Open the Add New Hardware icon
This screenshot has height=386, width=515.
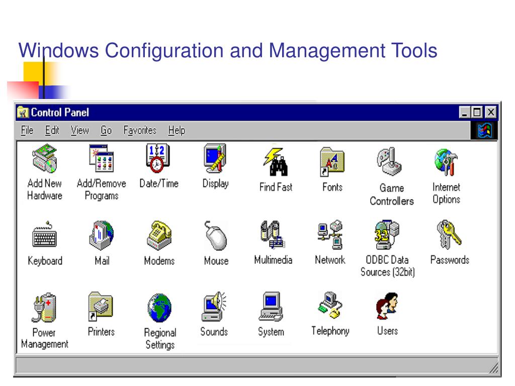pyautogui.click(x=45, y=159)
